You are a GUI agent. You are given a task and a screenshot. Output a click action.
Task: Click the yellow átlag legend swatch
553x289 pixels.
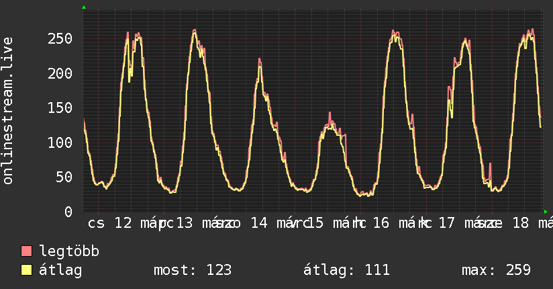(x=26, y=270)
